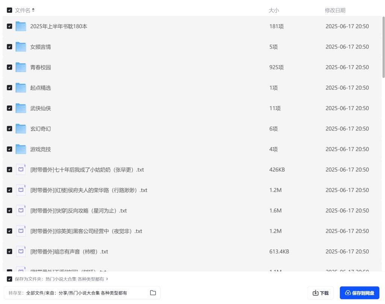Open folder name 玄幻奇幻
The height and width of the screenshot is (304, 385).
[41, 129]
